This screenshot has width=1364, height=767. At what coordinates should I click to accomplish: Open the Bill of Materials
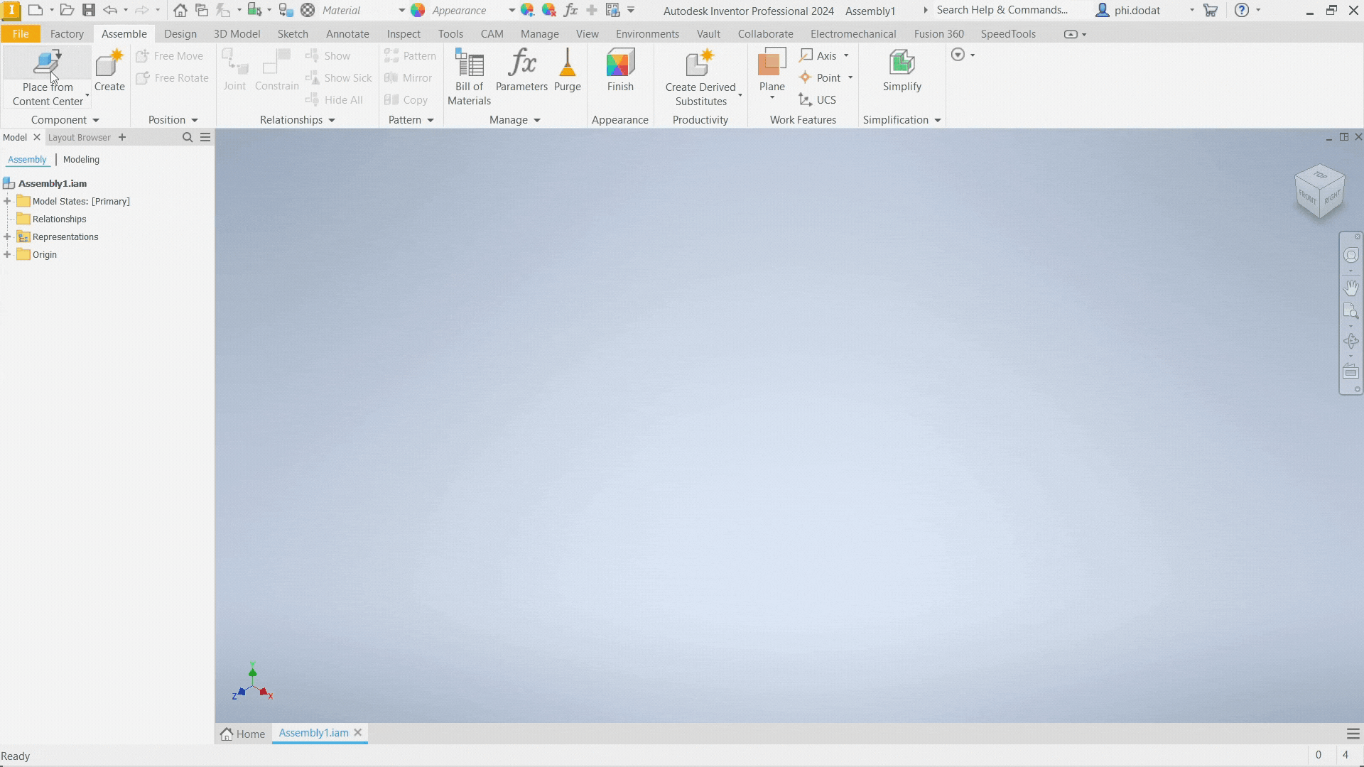click(469, 77)
